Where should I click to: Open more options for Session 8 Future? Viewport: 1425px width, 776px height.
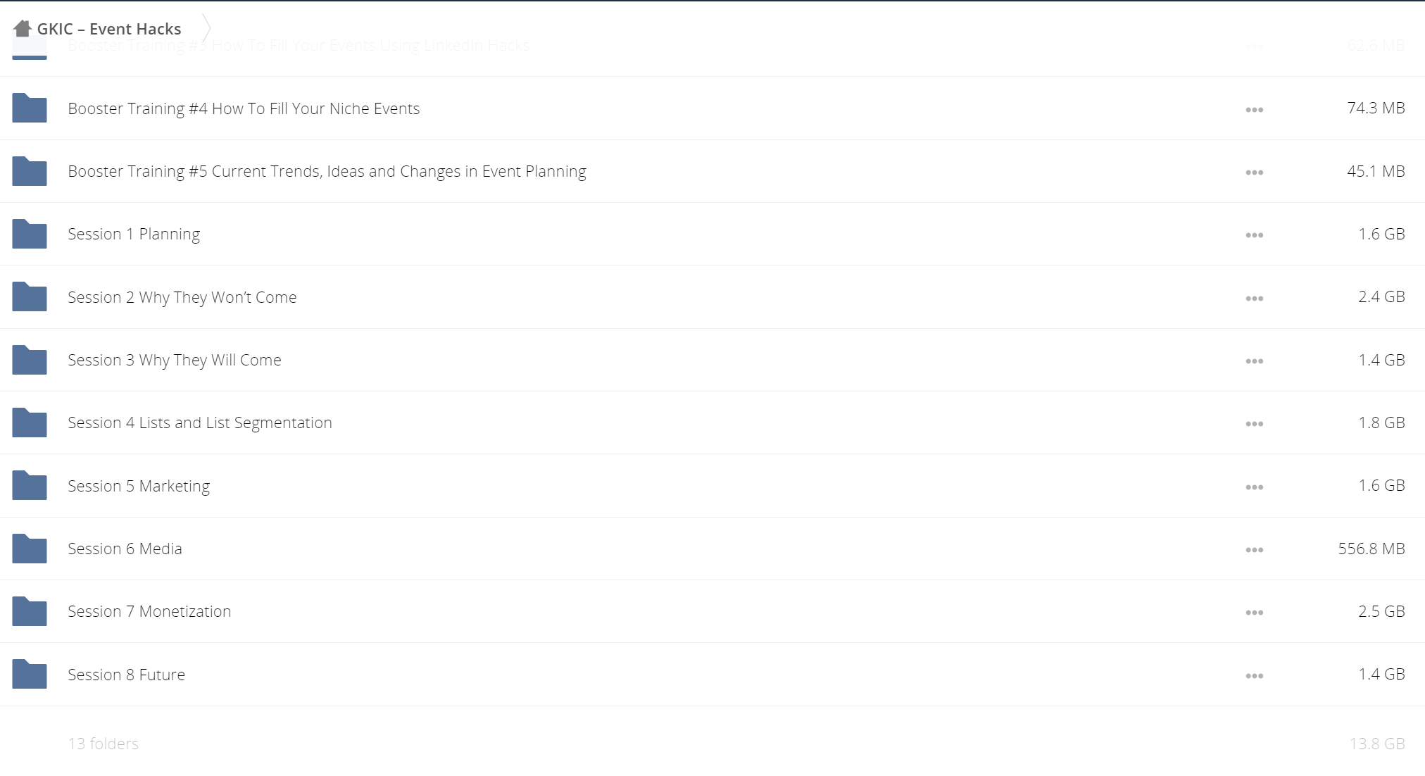[1254, 676]
